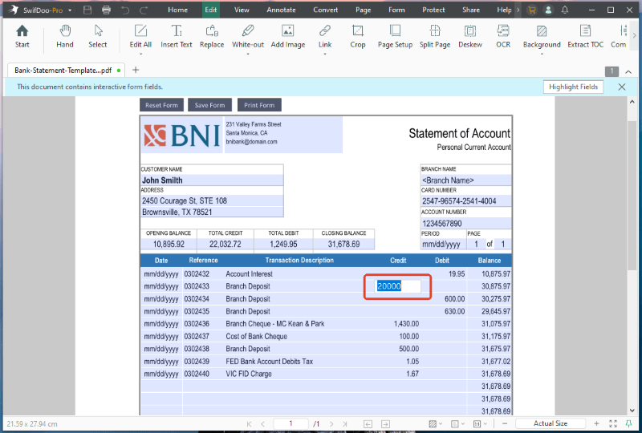Image resolution: width=642 pixels, height=433 pixels.
Task: Switch to the Protect tab
Action: [433, 10]
